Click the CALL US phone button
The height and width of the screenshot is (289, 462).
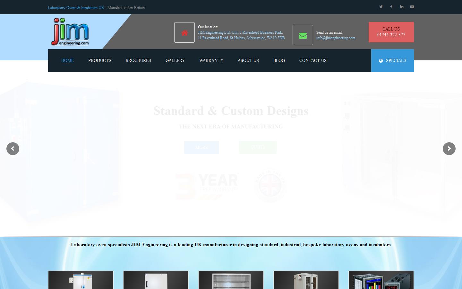391,32
